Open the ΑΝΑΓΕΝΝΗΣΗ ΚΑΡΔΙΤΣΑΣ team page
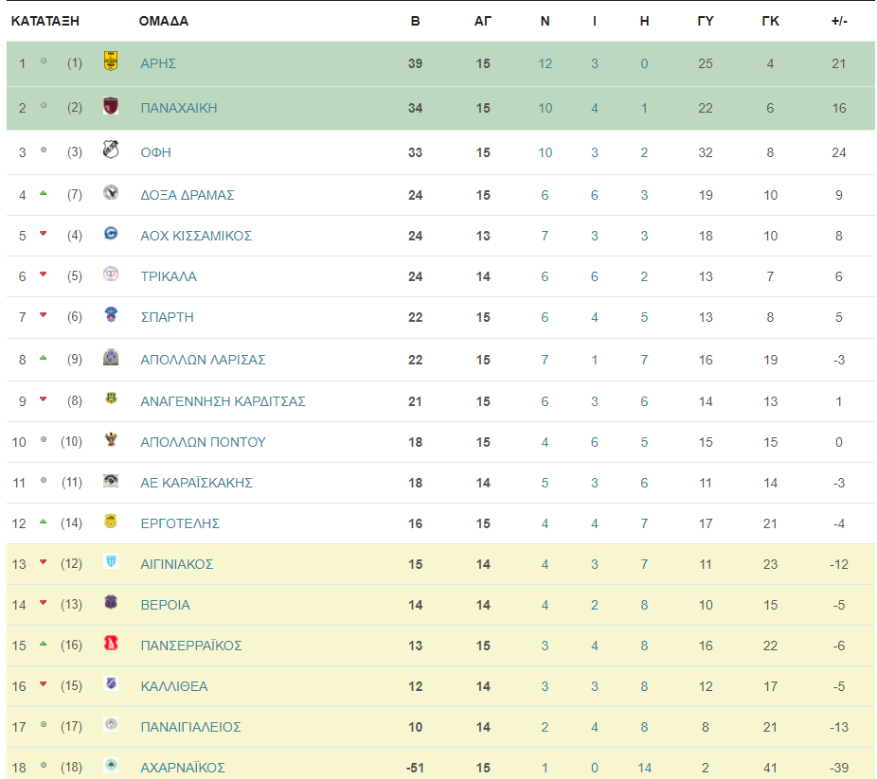 (223, 401)
